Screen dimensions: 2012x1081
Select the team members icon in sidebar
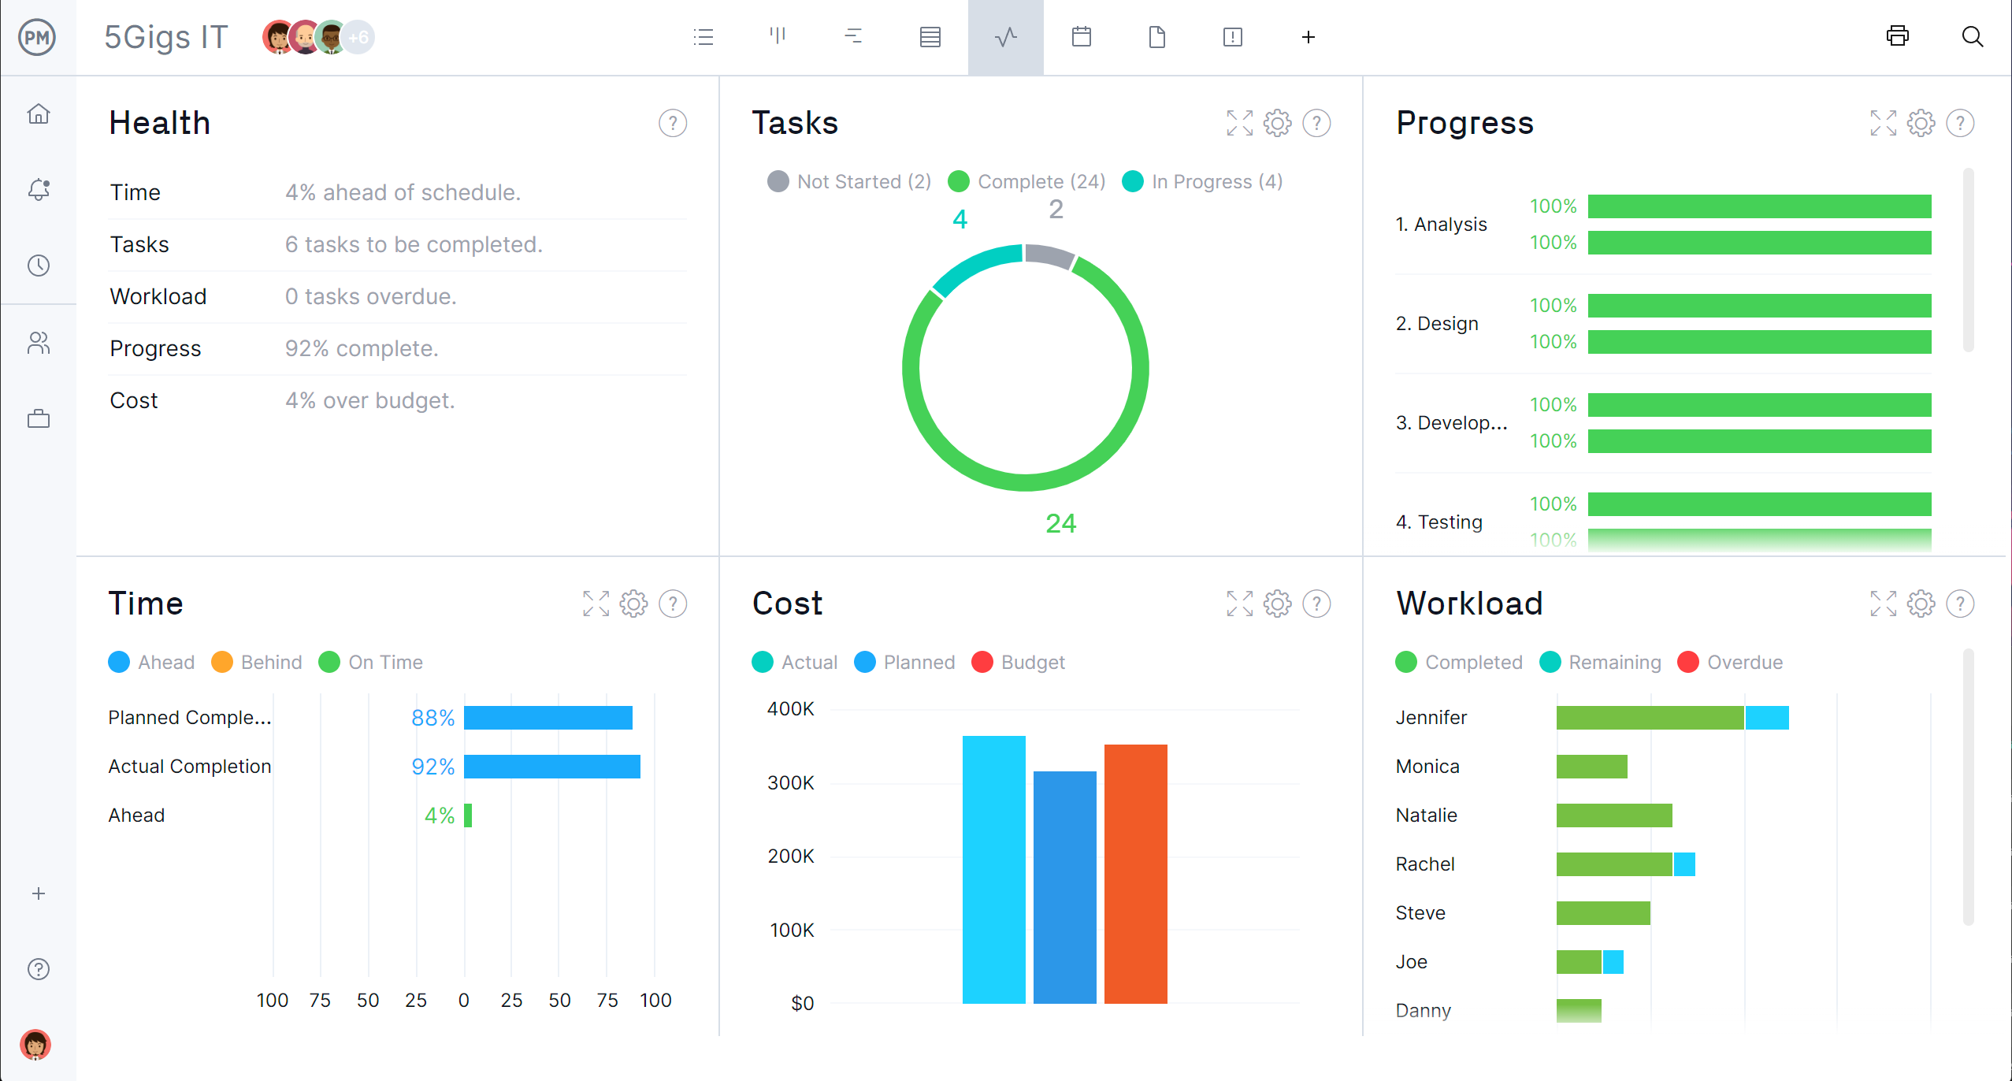[40, 342]
